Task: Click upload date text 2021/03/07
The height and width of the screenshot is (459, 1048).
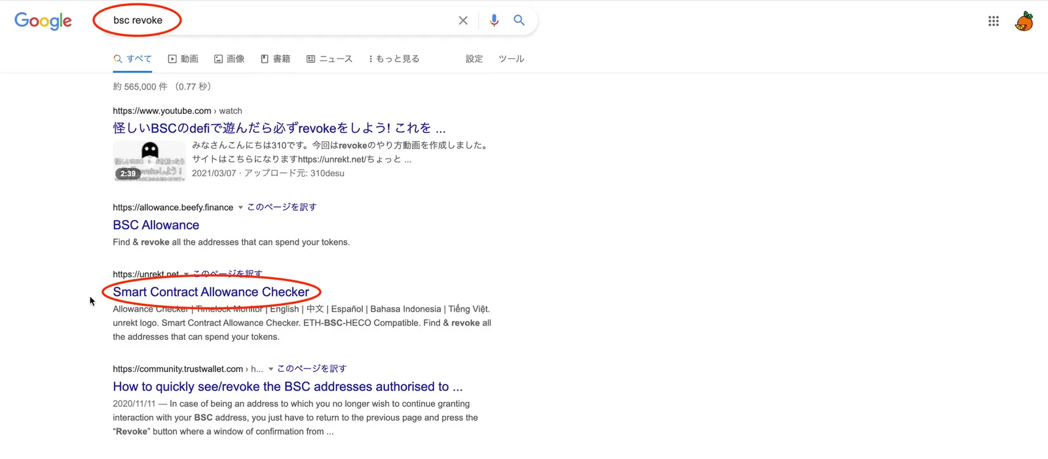Action: coord(214,173)
